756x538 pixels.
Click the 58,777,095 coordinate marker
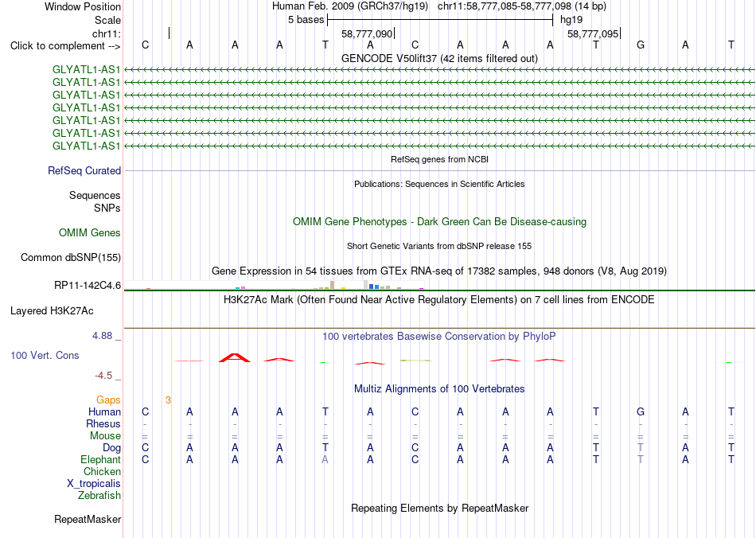(x=593, y=33)
